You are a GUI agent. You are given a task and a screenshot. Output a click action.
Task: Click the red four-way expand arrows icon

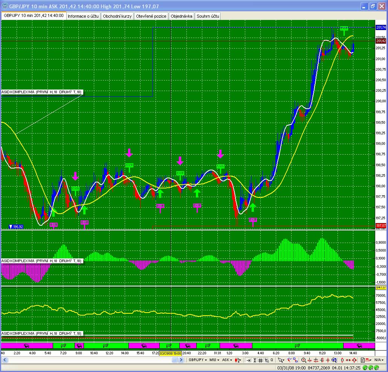click(x=354, y=360)
